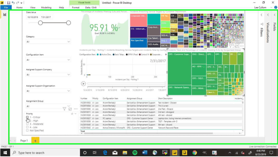Switch to the Home ribbon tab

pyautogui.click(x=19, y=8)
